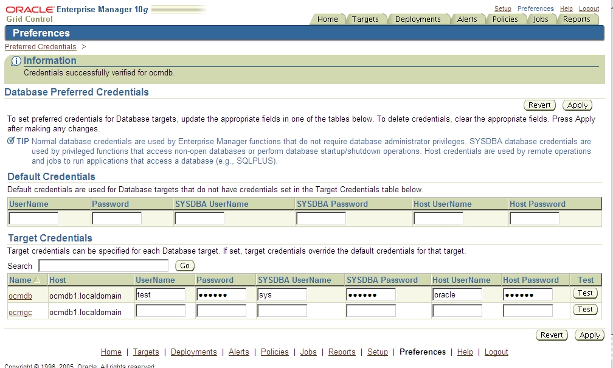Click the Preferences text in the footer
613x368 pixels.
coord(422,352)
